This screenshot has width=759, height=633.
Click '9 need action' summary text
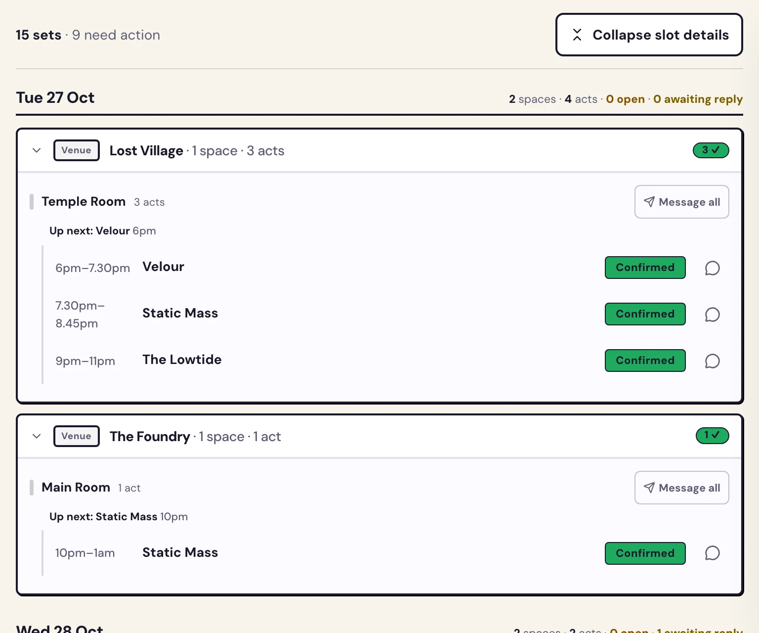point(116,35)
